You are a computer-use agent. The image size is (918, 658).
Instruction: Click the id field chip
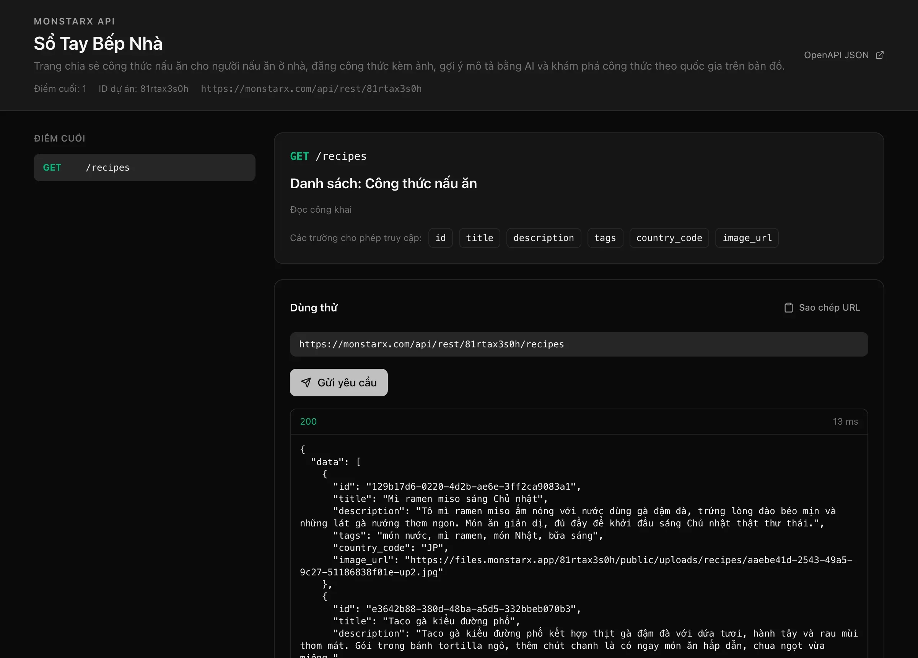[440, 238]
